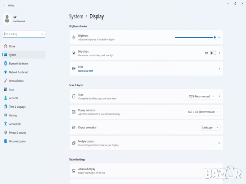Click the back arrow in title bar
246x184 pixels.
(3, 5)
